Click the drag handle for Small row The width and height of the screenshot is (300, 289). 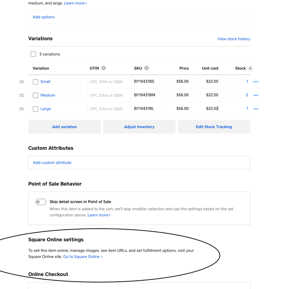[22, 82]
